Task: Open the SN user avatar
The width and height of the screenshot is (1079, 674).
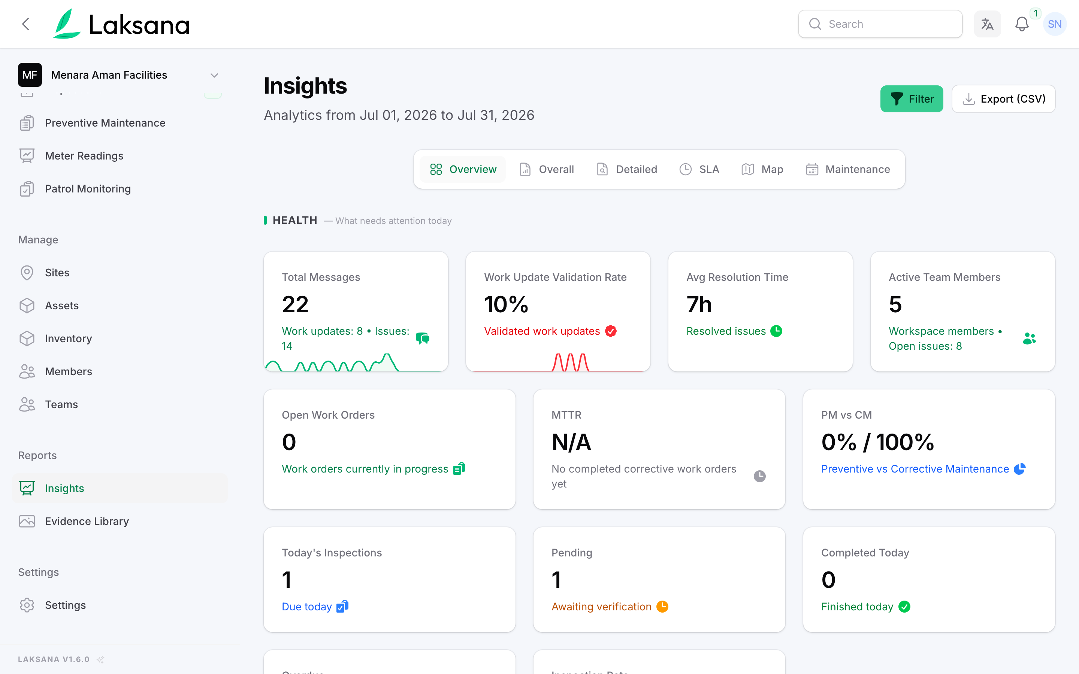Action: pyautogui.click(x=1055, y=24)
